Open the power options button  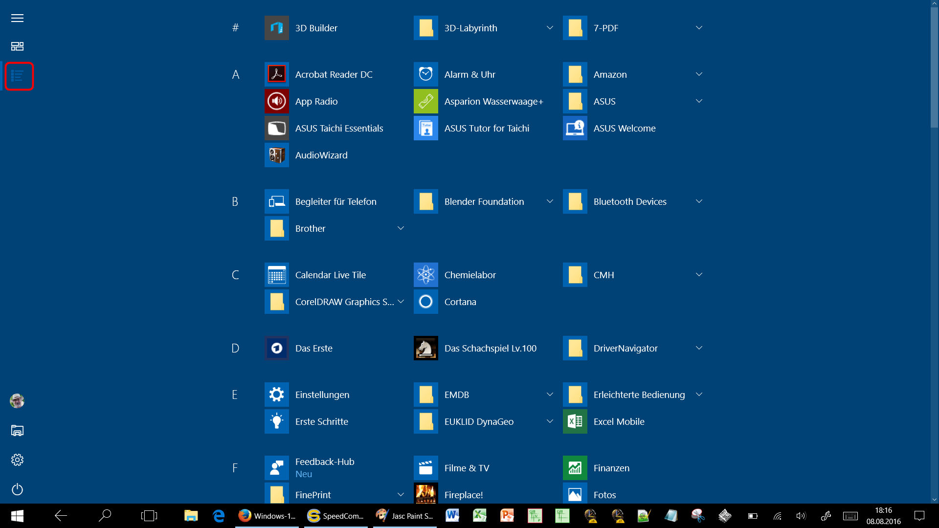pos(18,489)
